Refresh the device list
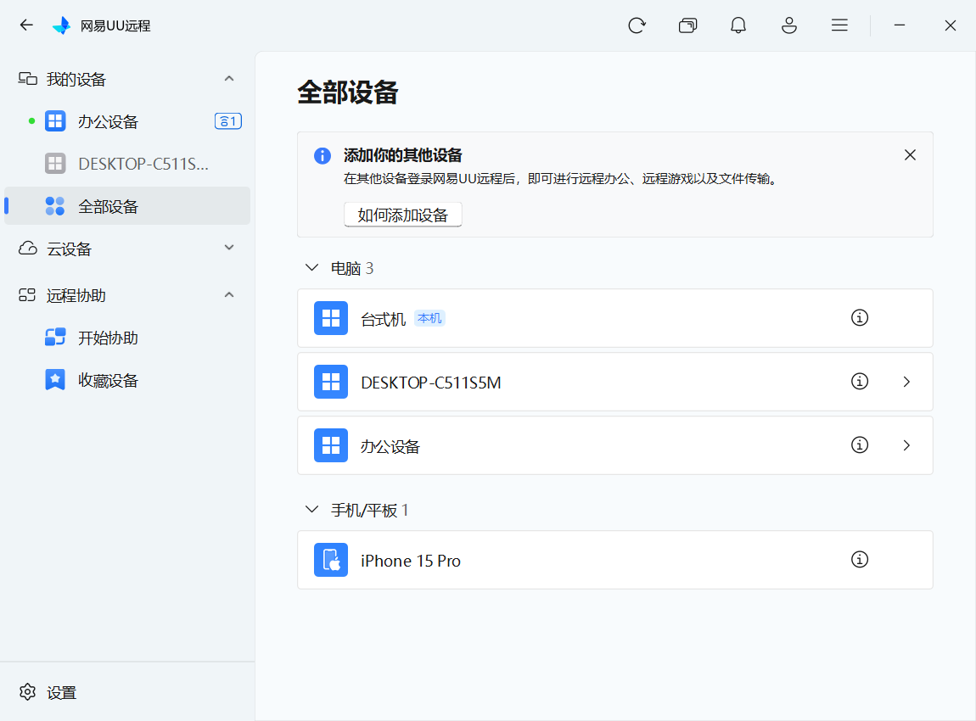Screen dimensions: 976x721 click(x=637, y=25)
